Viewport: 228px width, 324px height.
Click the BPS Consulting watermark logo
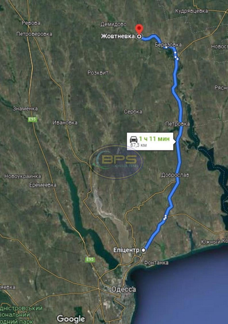click(x=116, y=162)
